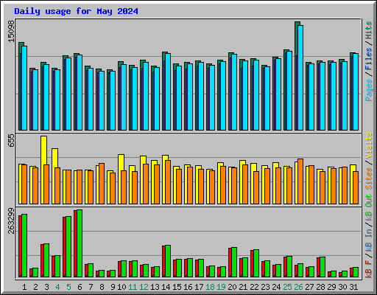Click the green kB bar for day 6
Viewport: 377px width, 295px height.
(x=80, y=243)
